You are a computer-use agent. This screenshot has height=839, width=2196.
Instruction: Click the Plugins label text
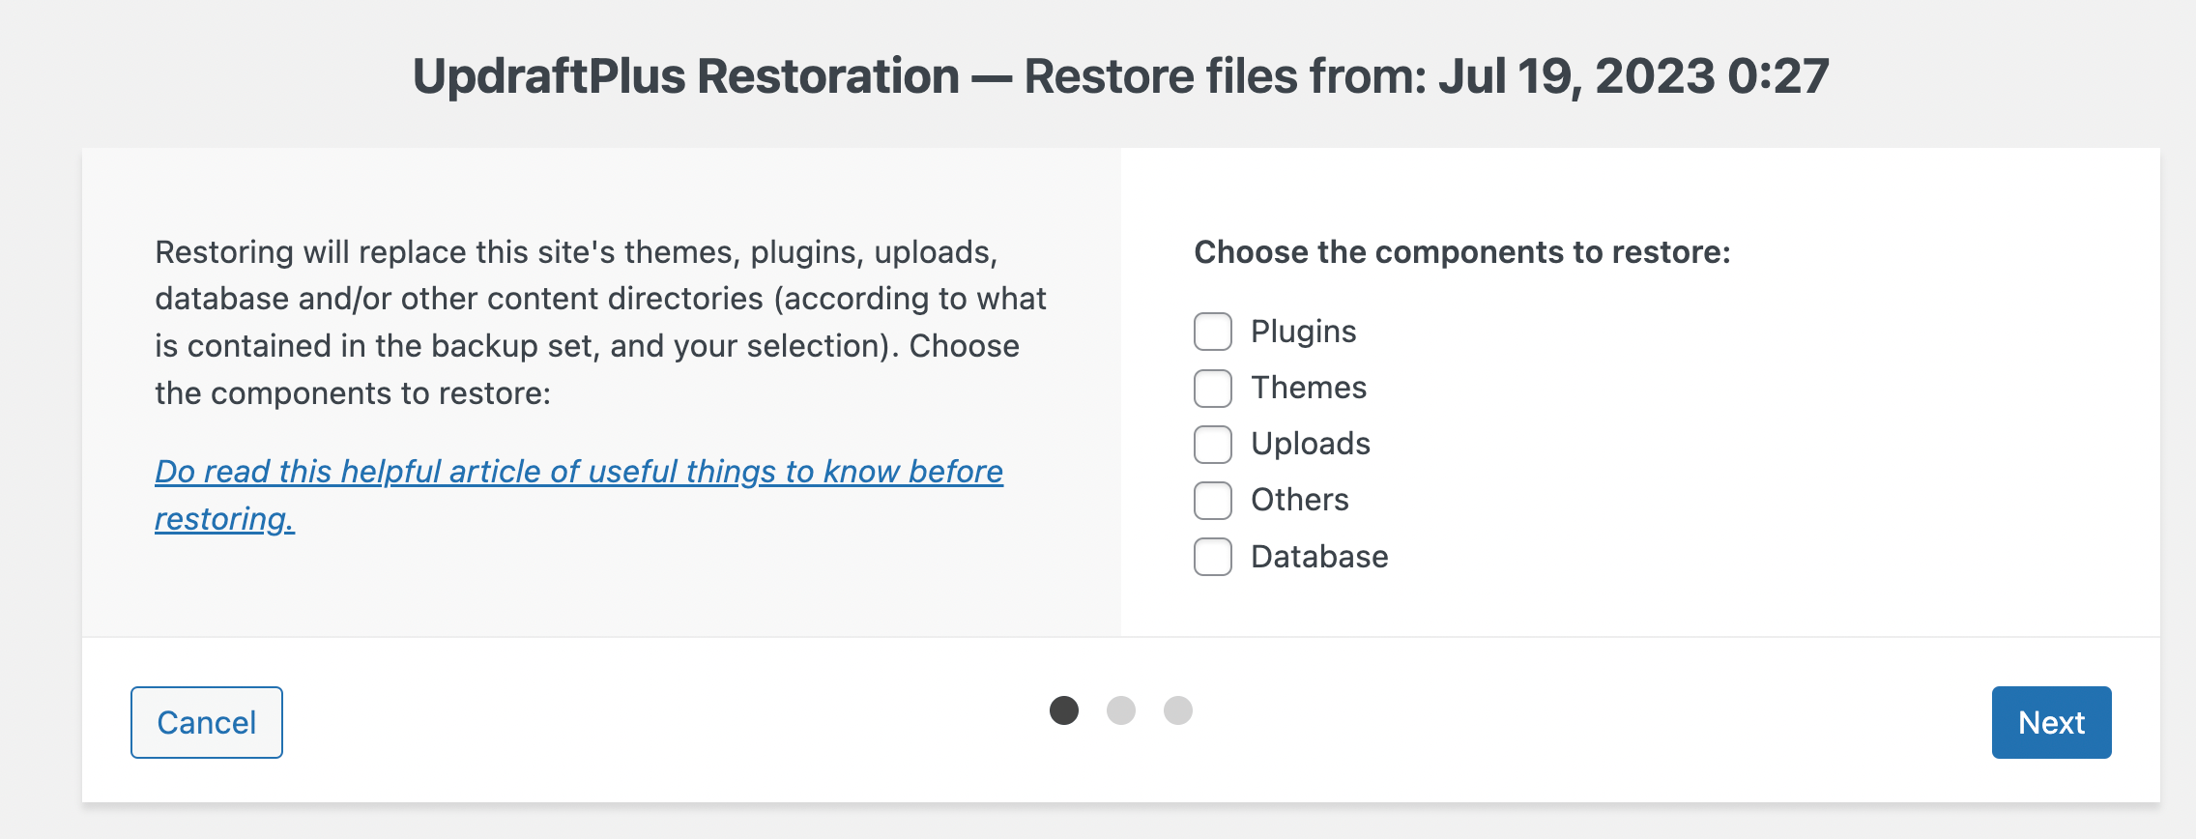(1303, 331)
